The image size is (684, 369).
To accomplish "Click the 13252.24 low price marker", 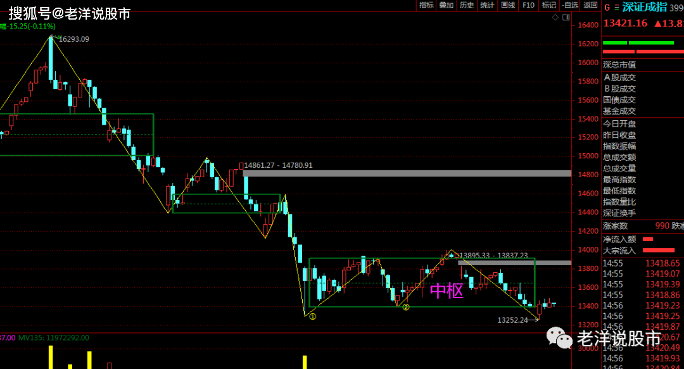I will 512,320.
